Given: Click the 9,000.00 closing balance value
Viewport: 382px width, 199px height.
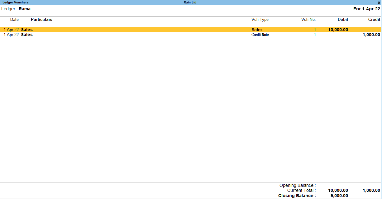Looking at the screenshot, I should (x=339, y=196).
